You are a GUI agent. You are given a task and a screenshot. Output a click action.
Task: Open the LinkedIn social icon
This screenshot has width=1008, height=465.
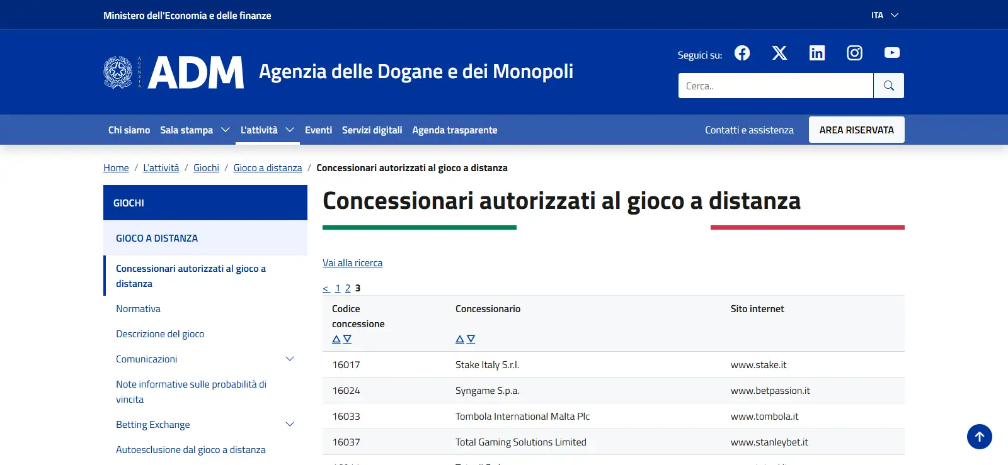tap(817, 53)
